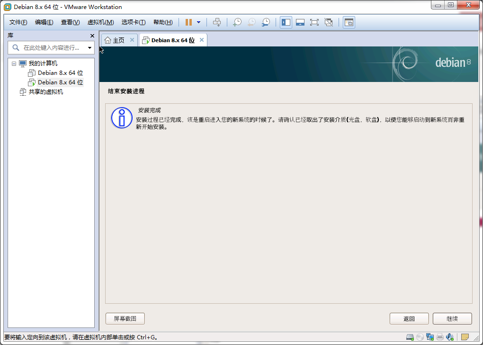Open the 帮助(H) menu
The width and height of the screenshot is (483, 345).
pyautogui.click(x=163, y=22)
